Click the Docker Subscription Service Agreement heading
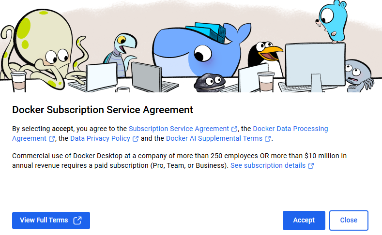382x235 pixels. pyautogui.click(x=103, y=110)
